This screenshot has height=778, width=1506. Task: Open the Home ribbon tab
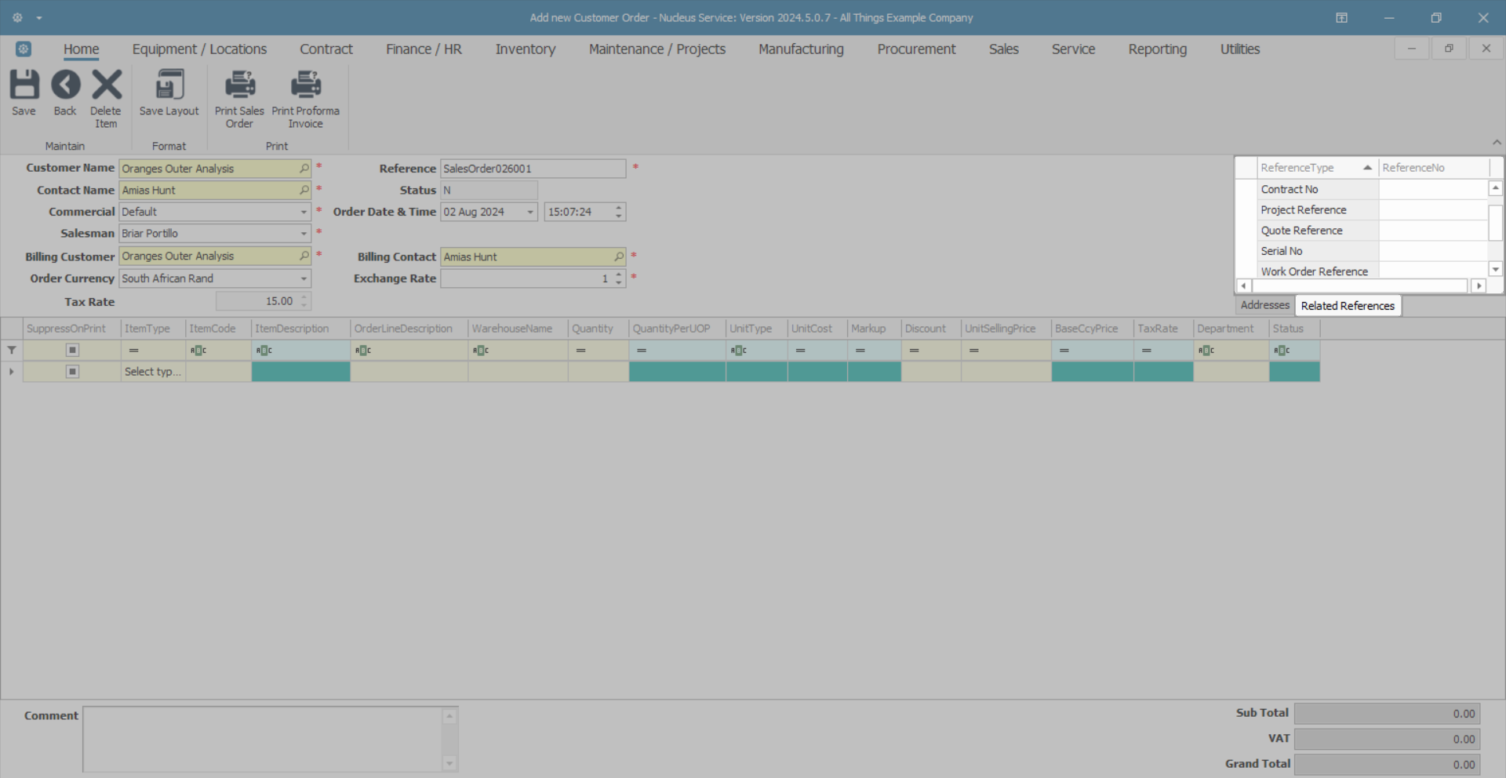tap(82, 49)
